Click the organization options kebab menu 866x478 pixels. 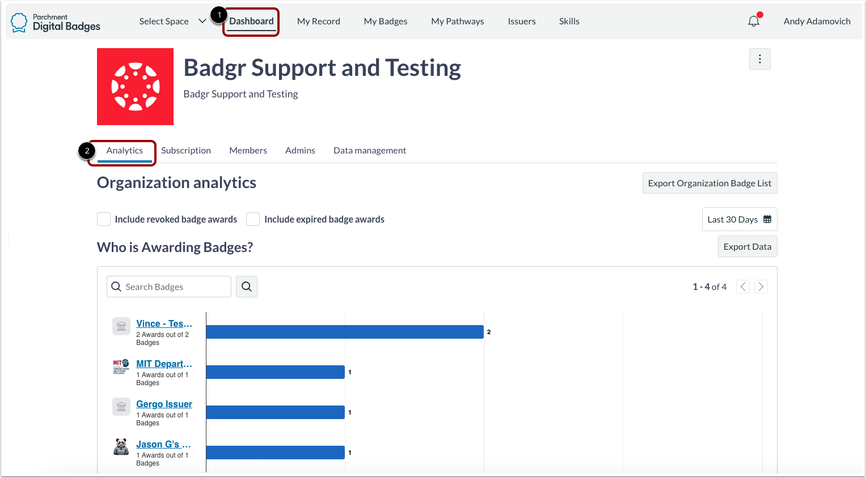759,58
